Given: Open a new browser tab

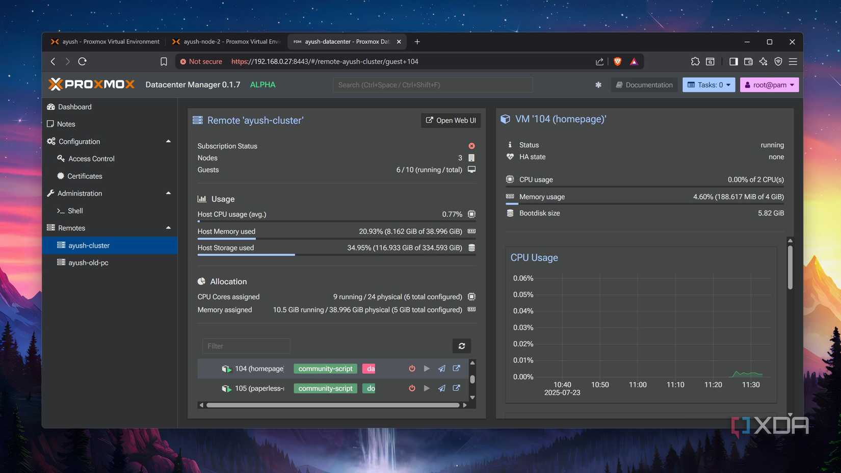Looking at the screenshot, I should point(417,42).
